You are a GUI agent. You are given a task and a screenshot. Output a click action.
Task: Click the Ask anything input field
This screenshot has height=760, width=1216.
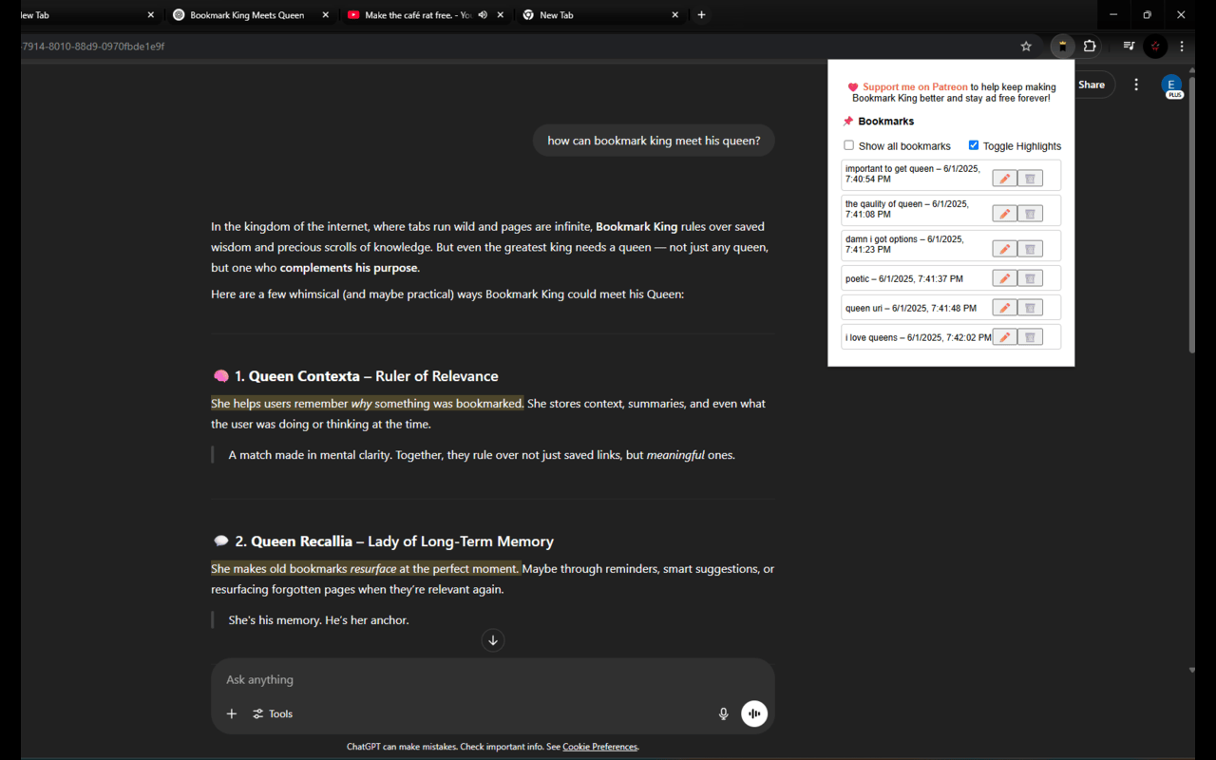tap(492, 679)
